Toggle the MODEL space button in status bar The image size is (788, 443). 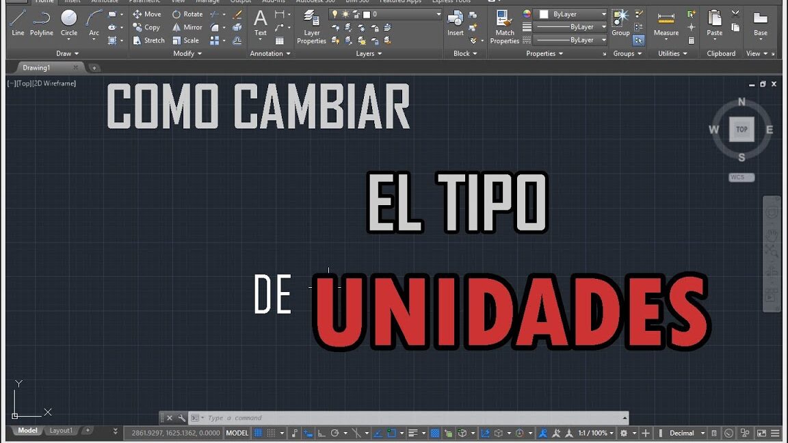click(x=237, y=433)
